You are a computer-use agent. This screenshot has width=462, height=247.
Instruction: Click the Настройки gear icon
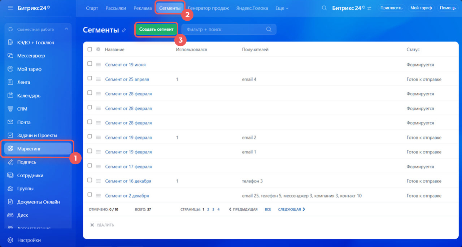pos(10,240)
